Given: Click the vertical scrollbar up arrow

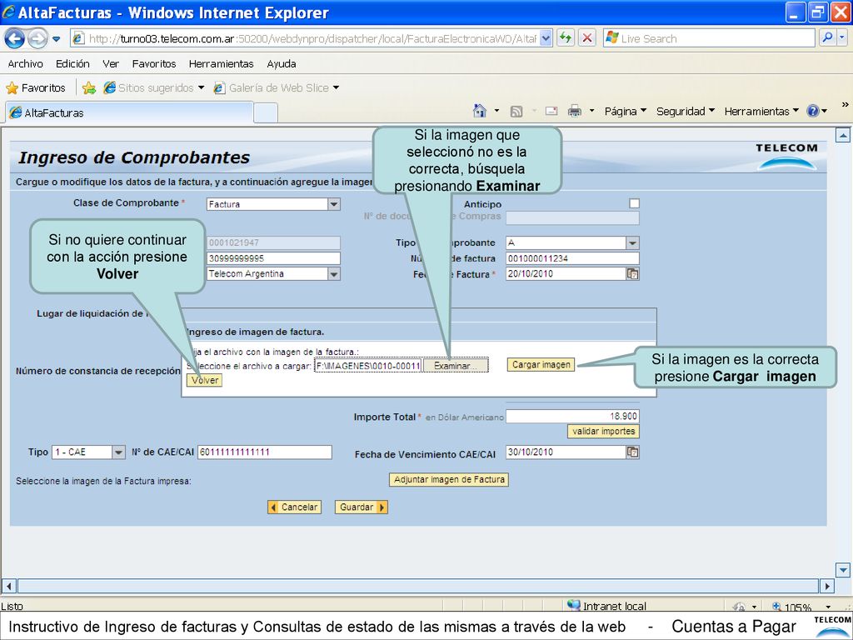Looking at the screenshot, I should click(x=843, y=136).
